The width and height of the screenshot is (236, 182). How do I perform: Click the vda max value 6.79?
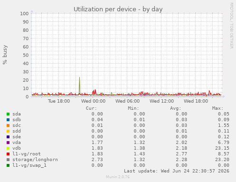coord(224,143)
